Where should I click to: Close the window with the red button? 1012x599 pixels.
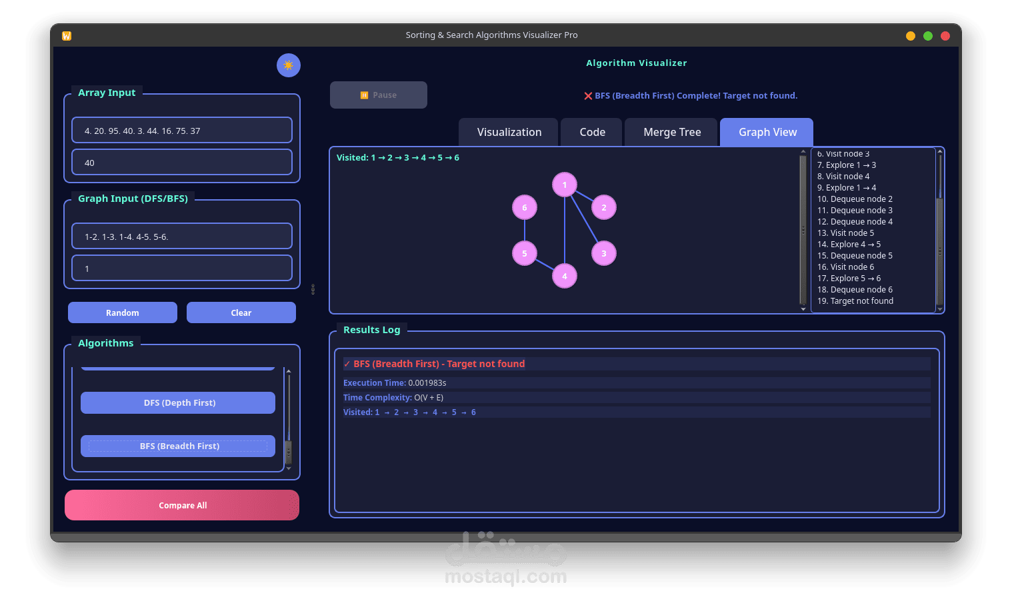click(x=945, y=36)
